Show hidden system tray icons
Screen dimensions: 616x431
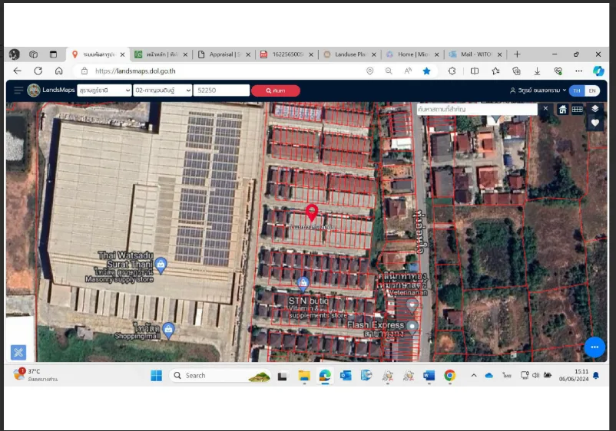pos(474,376)
